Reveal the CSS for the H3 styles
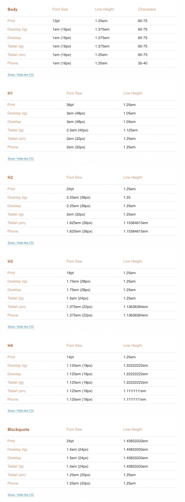Viewport: 185px width, 502px height. (21, 326)
